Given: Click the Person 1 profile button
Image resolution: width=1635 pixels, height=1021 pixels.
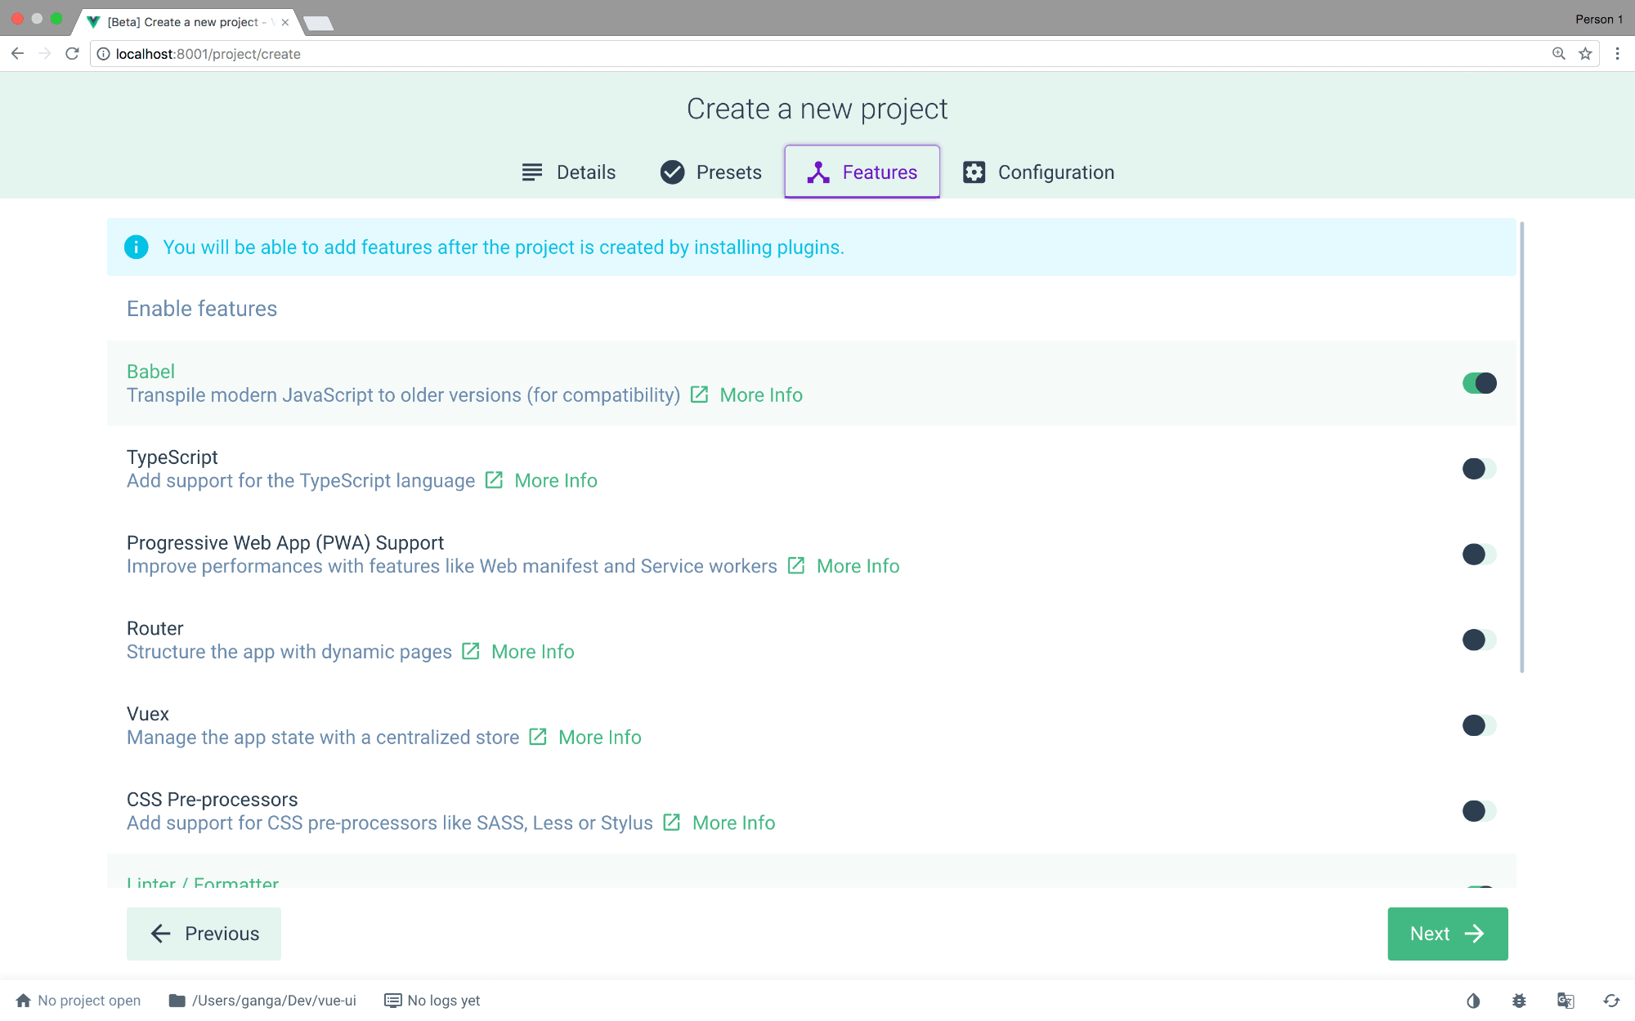Looking at the screenshot, I should coord(1599,19).
